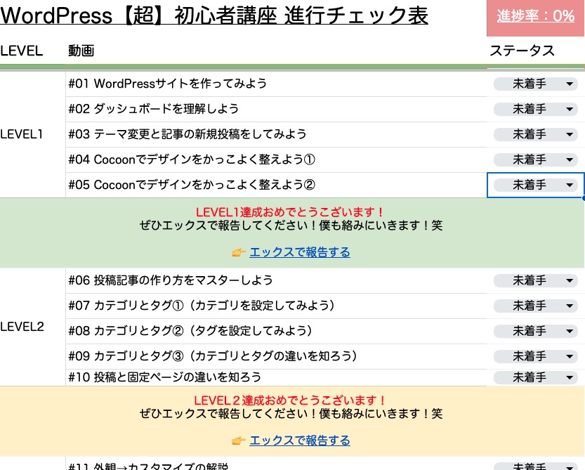Screen dimensions: 585x470
Task: Select the 動画 column header
Action: [81, 51]
